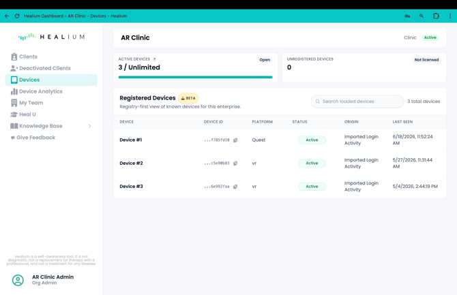
Task: Click the active devices usage progress bar
Action: coord(195,77)
